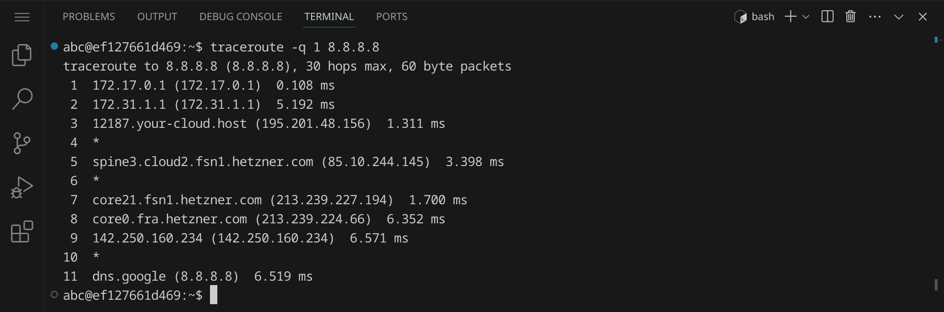Open the launch profile dropdown arrow
Viewport: 944px width, 312px height.
click(x=806, y=17)
